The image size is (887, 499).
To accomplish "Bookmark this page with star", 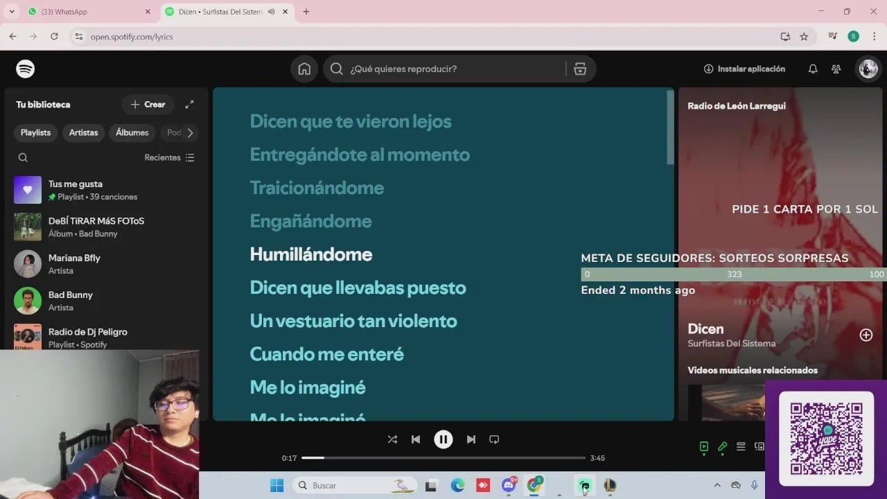I will pyautogui.click(x=804, y=37).
